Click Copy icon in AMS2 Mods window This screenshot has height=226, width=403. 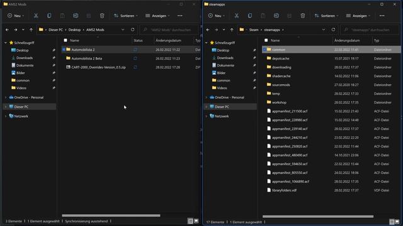49,16
